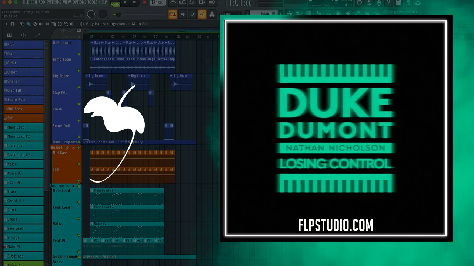
Task: Click the Main Pl breadcrumb label
Action: tap(138, 24)
